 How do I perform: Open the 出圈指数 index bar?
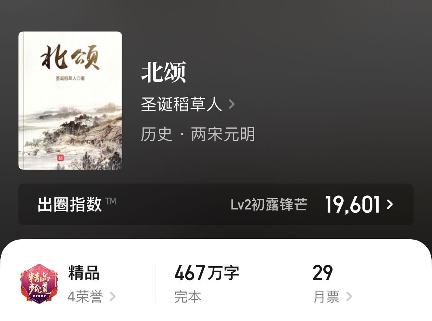216,204
